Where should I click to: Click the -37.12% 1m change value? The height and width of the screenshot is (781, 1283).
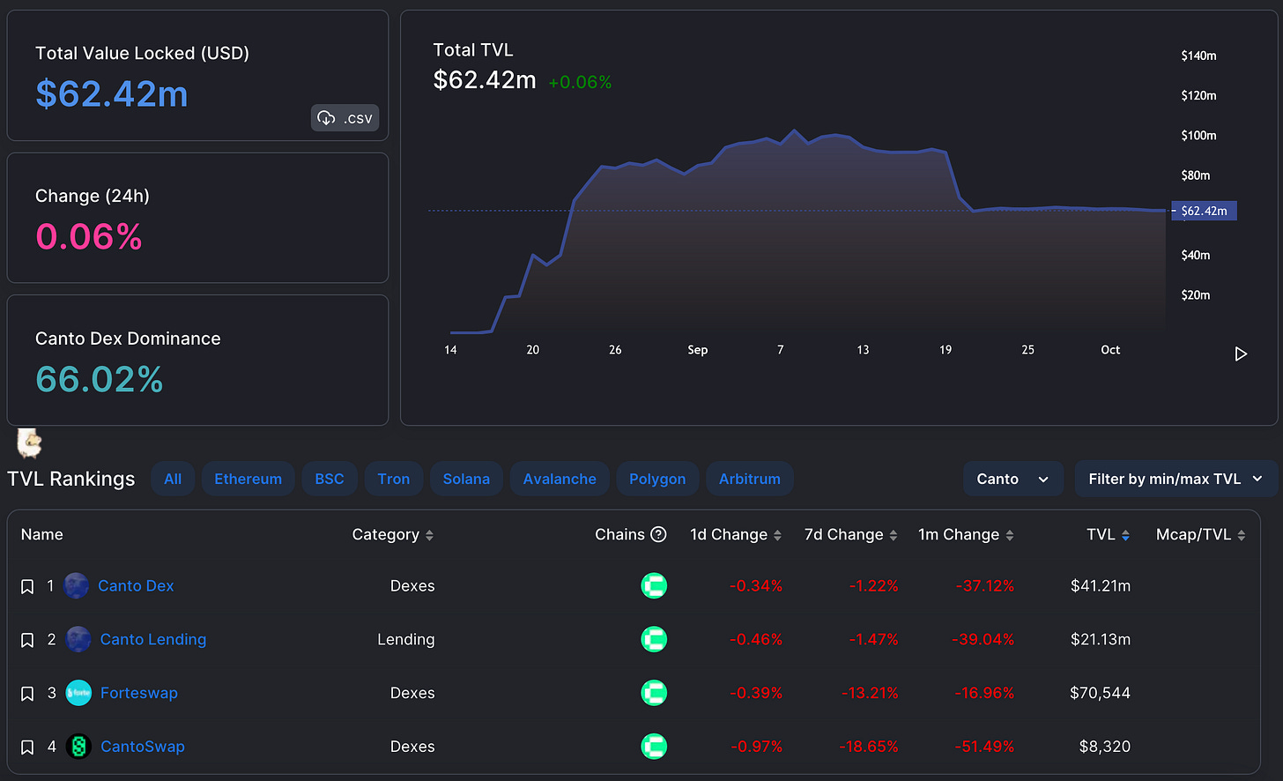[985, 585]
